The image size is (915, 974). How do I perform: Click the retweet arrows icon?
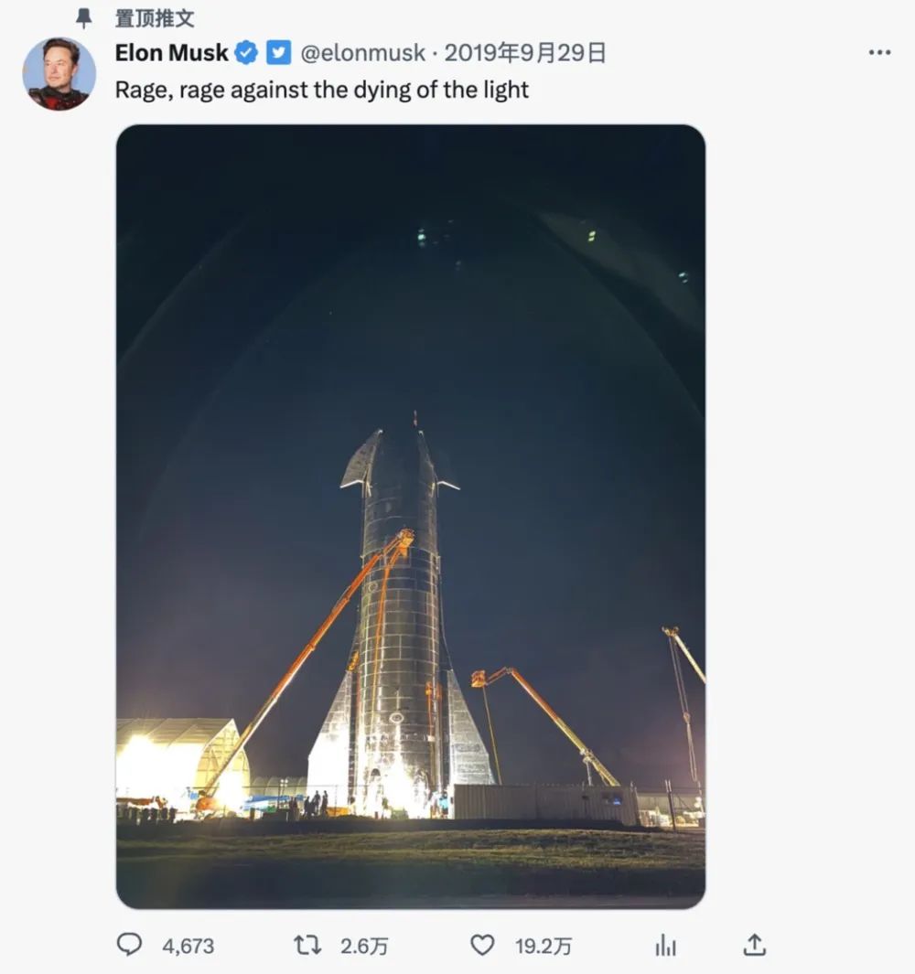coord(307,945)
